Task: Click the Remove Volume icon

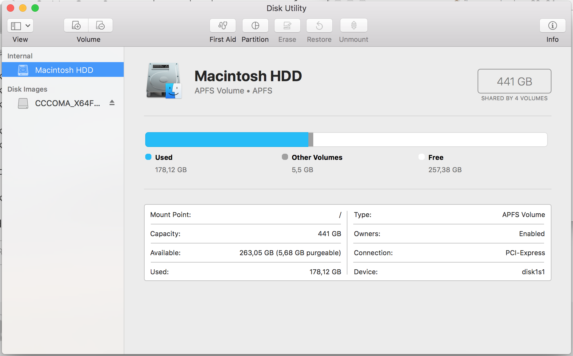Action: tap(100, 26)
